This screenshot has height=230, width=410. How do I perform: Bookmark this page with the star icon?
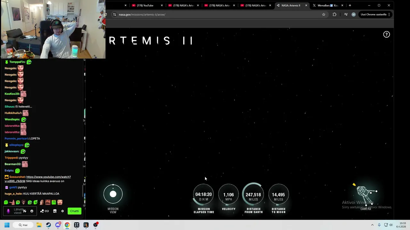[324, 14]
